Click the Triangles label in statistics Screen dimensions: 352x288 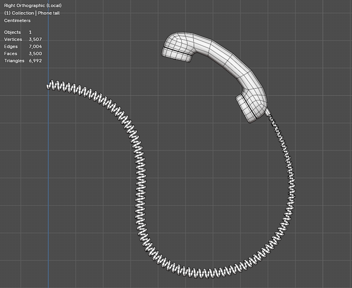point(14,61)
